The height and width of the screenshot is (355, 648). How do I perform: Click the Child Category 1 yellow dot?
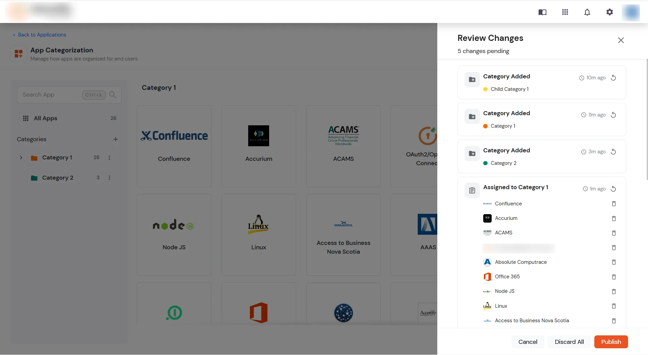(x=485, y=89)
